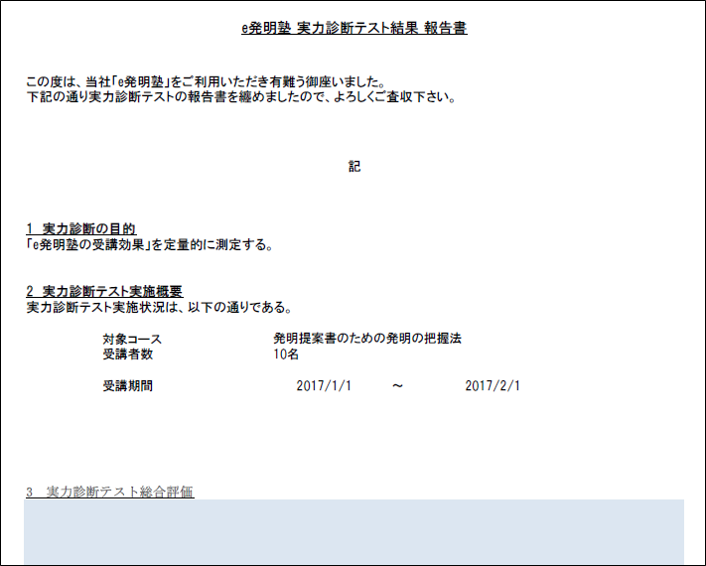Image resolution: width=706 pixels, height=566 pixels.
Task: Click the "～" separator between dates
Action: [x=397, y=386]
